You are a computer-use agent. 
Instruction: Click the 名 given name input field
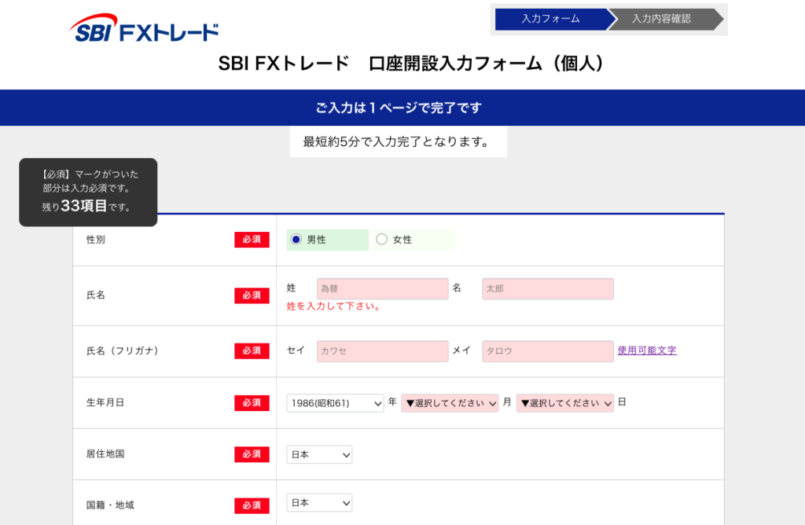click(x=547, y=289)
